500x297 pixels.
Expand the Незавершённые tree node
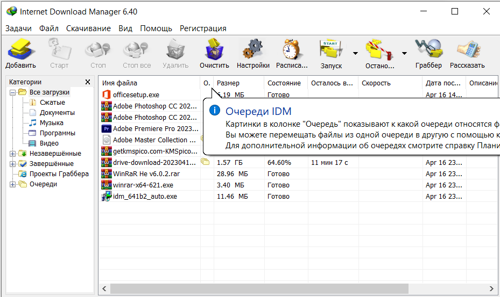(12, 154)
